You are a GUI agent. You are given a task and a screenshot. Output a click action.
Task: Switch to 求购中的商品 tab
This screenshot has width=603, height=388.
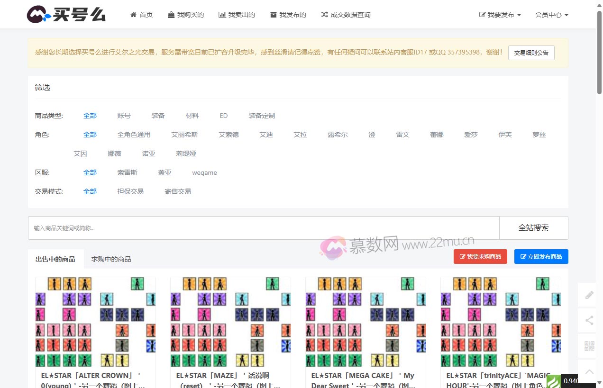111,259
